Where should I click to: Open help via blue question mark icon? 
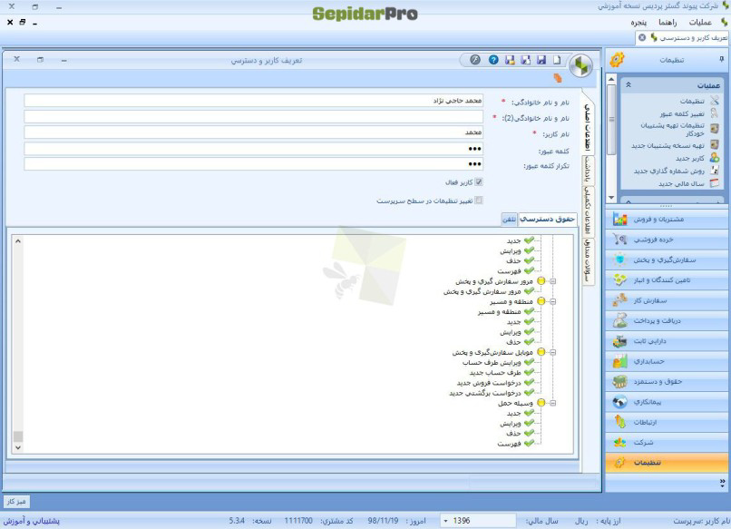[493, 60]
